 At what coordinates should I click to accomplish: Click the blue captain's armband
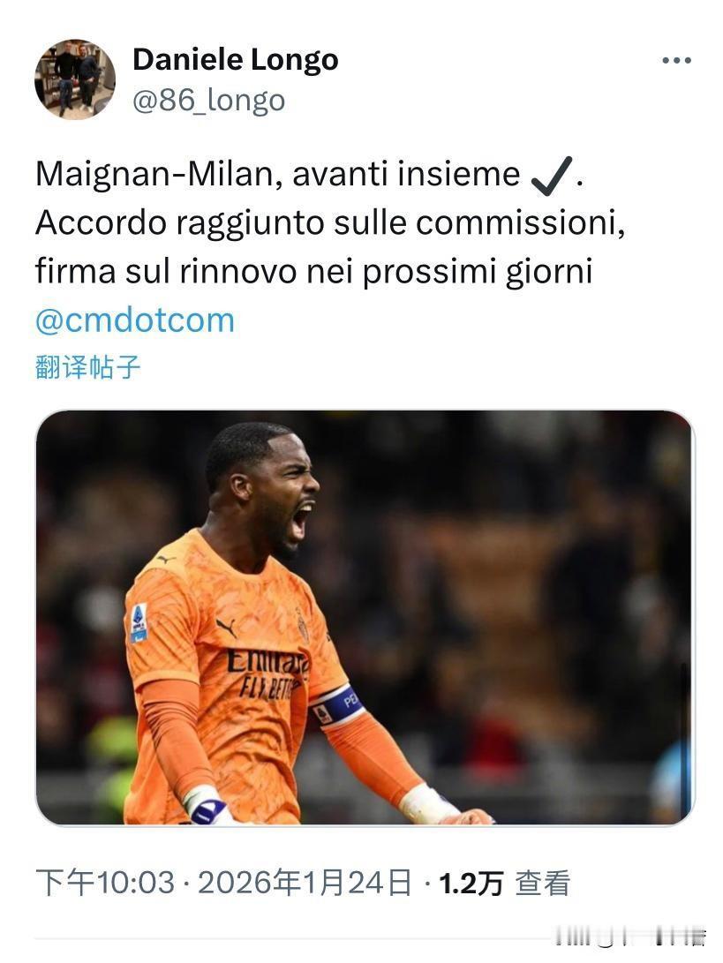(336, 705)
